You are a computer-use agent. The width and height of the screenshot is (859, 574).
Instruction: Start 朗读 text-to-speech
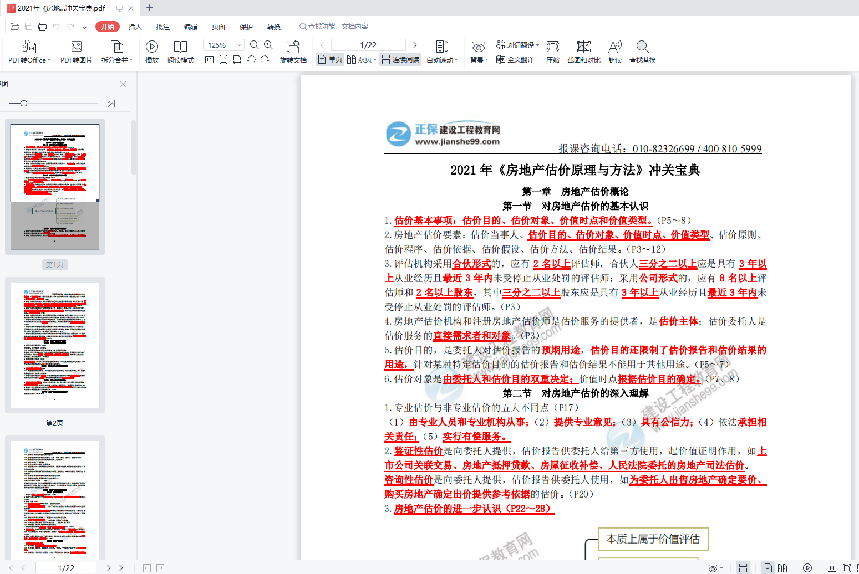(x=614, y=51)
